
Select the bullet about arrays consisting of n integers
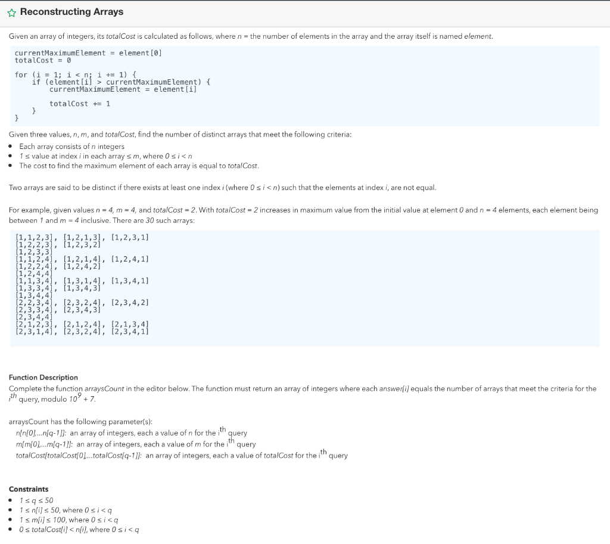71,146
